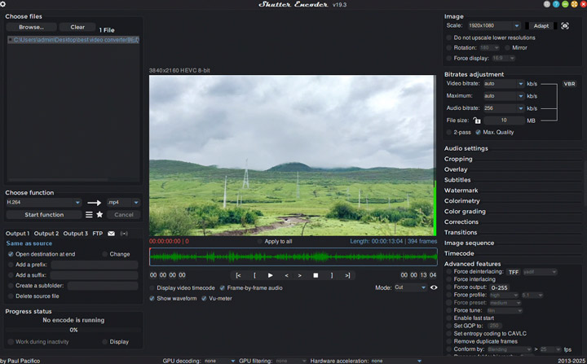Open the FTP tab
Image resolution: width=587 pixels, height=364 pixels.
click(98, 234)
